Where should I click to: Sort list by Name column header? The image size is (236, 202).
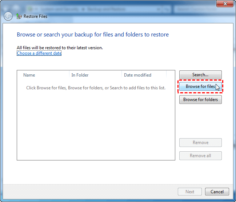(43, 75)
